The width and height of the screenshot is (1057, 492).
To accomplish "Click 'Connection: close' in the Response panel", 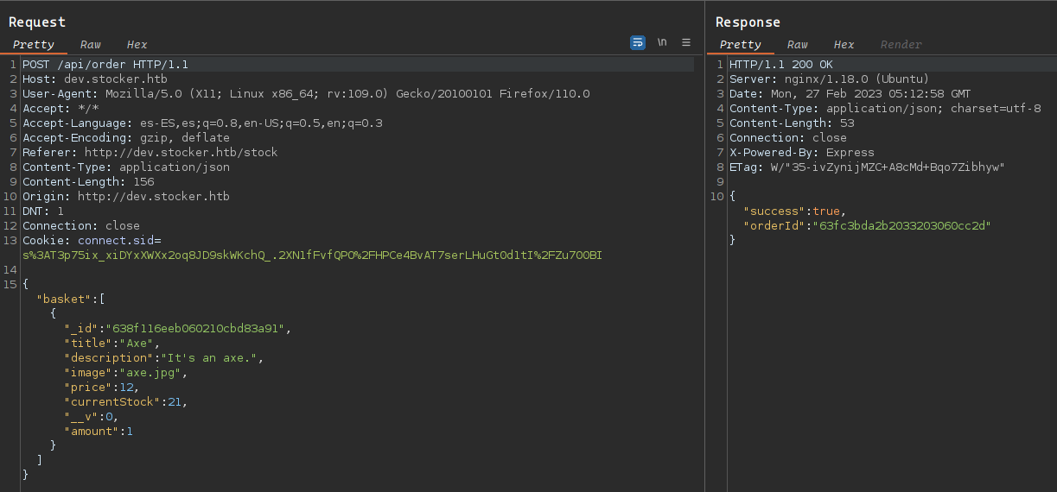I will (788, 138).
